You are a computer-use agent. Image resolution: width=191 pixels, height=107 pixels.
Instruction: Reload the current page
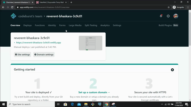pos(12,7)
